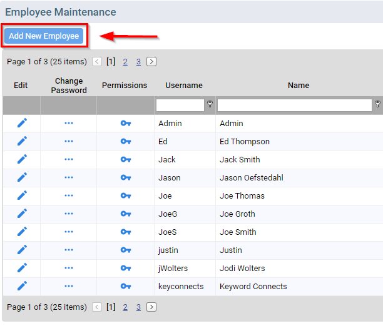Edit Jodi Wolters using pencil icon
Image resolution: width=383 pixels, height=331 pixels.
[x=22, y=268]
